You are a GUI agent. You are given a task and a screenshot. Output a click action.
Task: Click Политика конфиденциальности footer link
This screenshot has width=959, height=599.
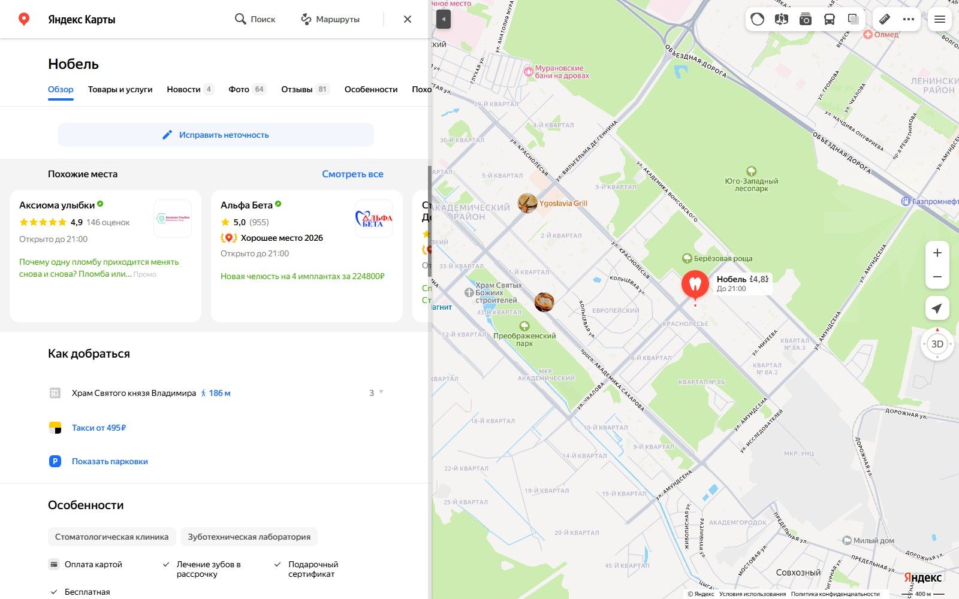835,594
